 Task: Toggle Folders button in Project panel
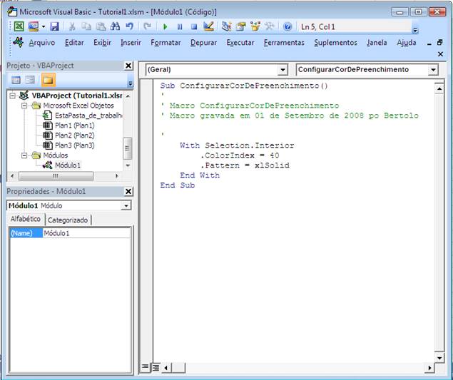47,80
